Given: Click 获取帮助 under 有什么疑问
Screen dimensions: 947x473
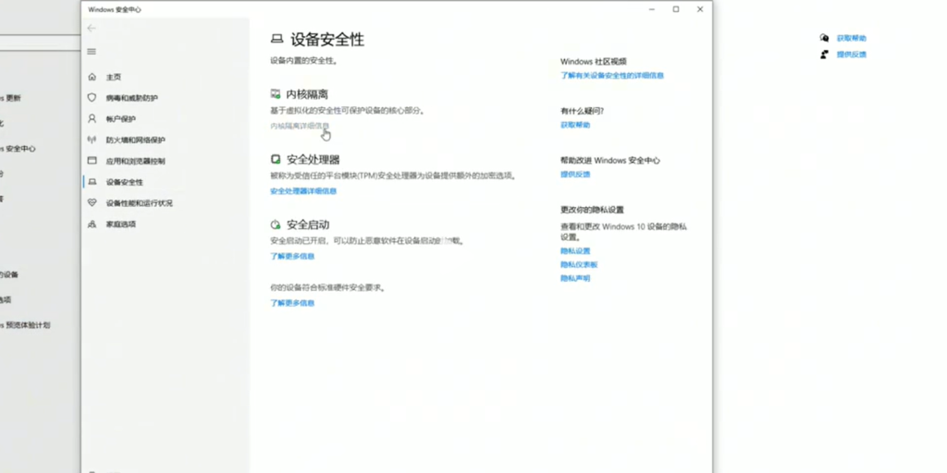Looking at the screenshot, I should click(x=574, y=125).
